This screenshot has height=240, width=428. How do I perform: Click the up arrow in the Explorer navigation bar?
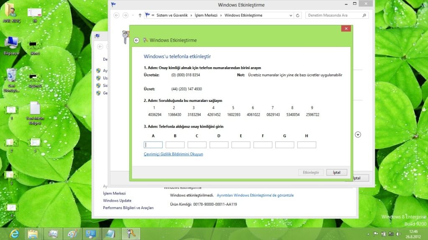140,15
